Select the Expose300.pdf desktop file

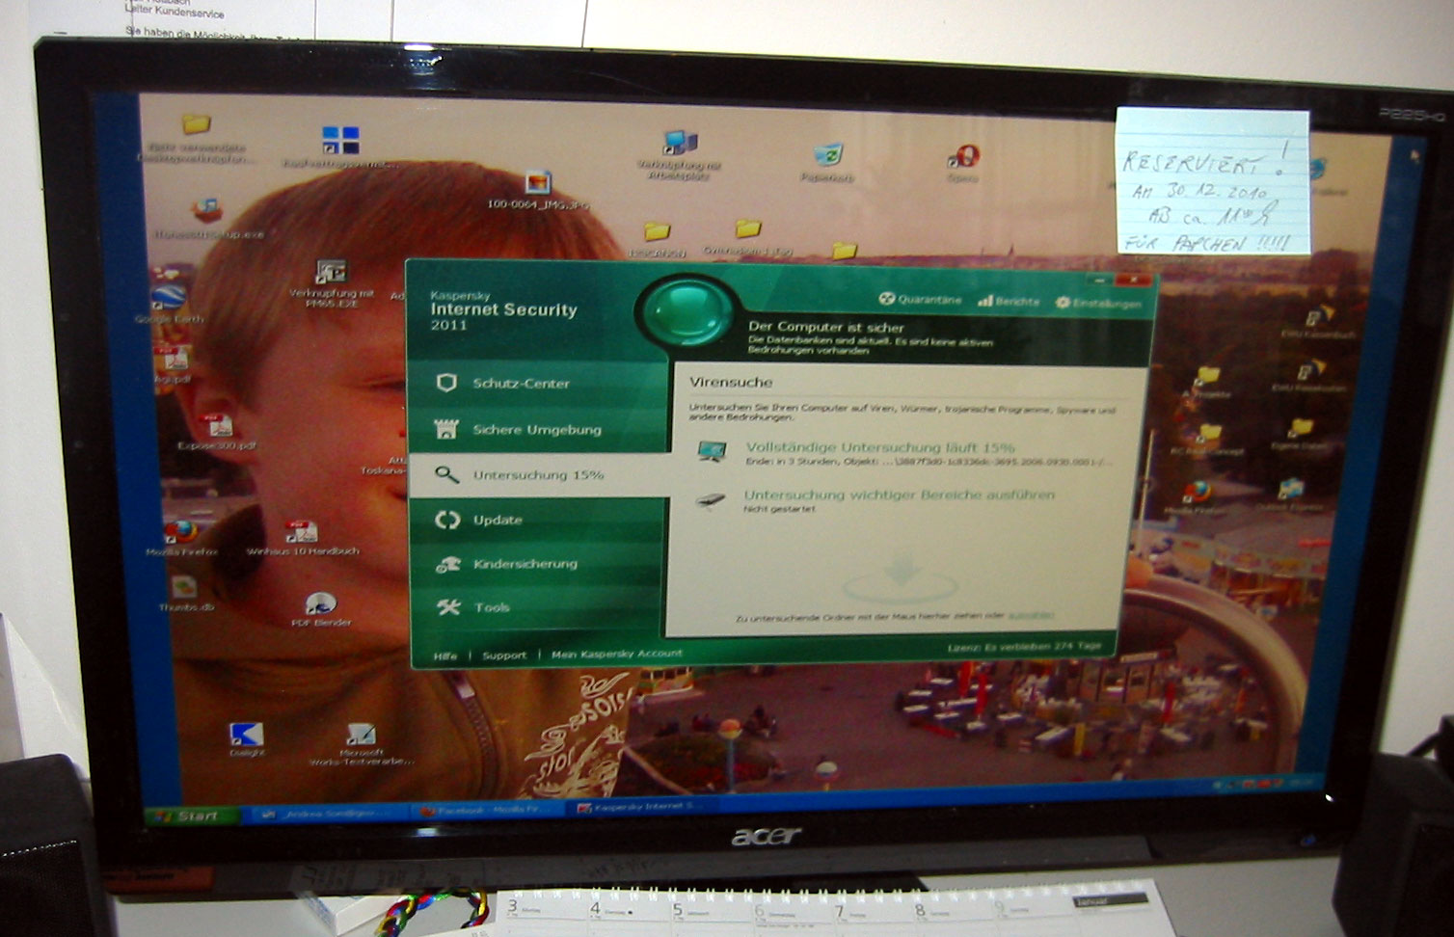coord(217,433)
